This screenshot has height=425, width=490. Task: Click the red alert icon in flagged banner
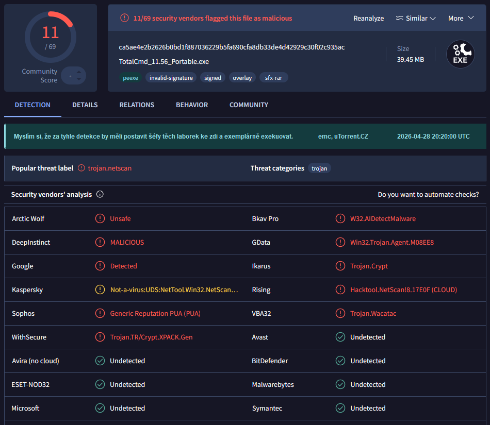[x=124, y=18]
